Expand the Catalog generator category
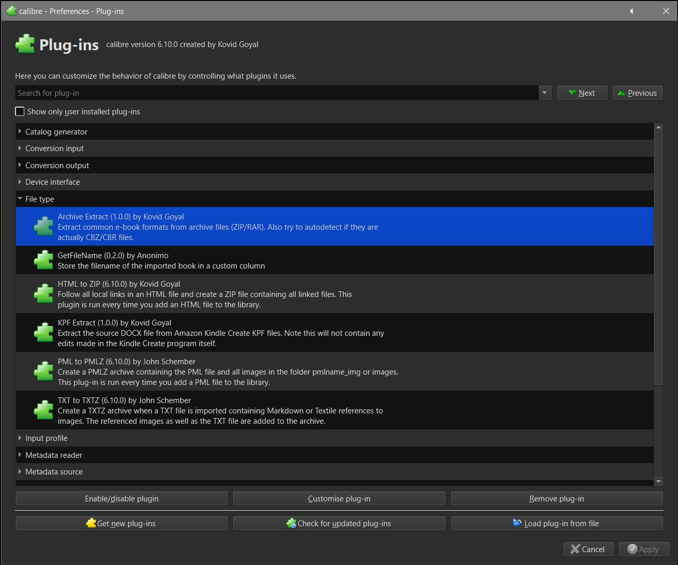 pyautogui.click(x=20, y=131)
